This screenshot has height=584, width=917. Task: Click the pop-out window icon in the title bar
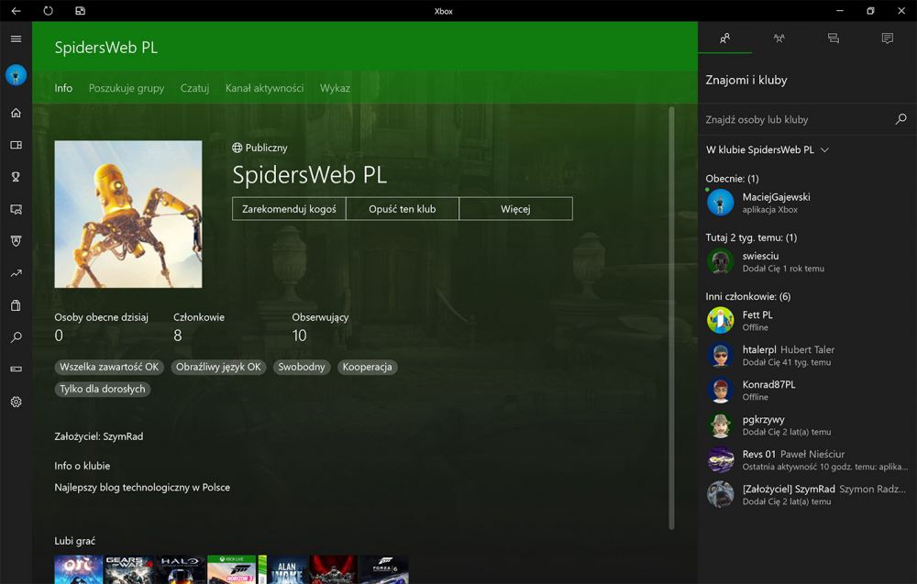[80, 10]
